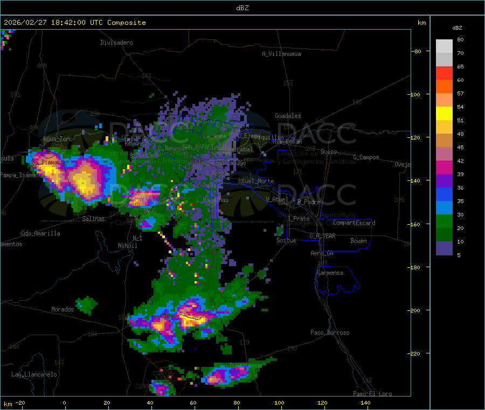
Task: Click the N_1 map label near Nihuil
Action: [x=137, y=238]
